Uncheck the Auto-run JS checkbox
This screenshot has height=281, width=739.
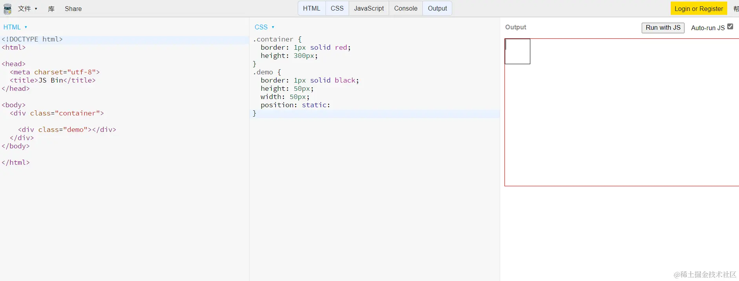[730, 27]
